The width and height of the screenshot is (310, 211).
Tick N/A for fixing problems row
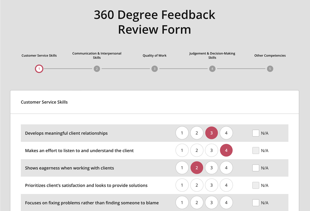click(256, 203)
